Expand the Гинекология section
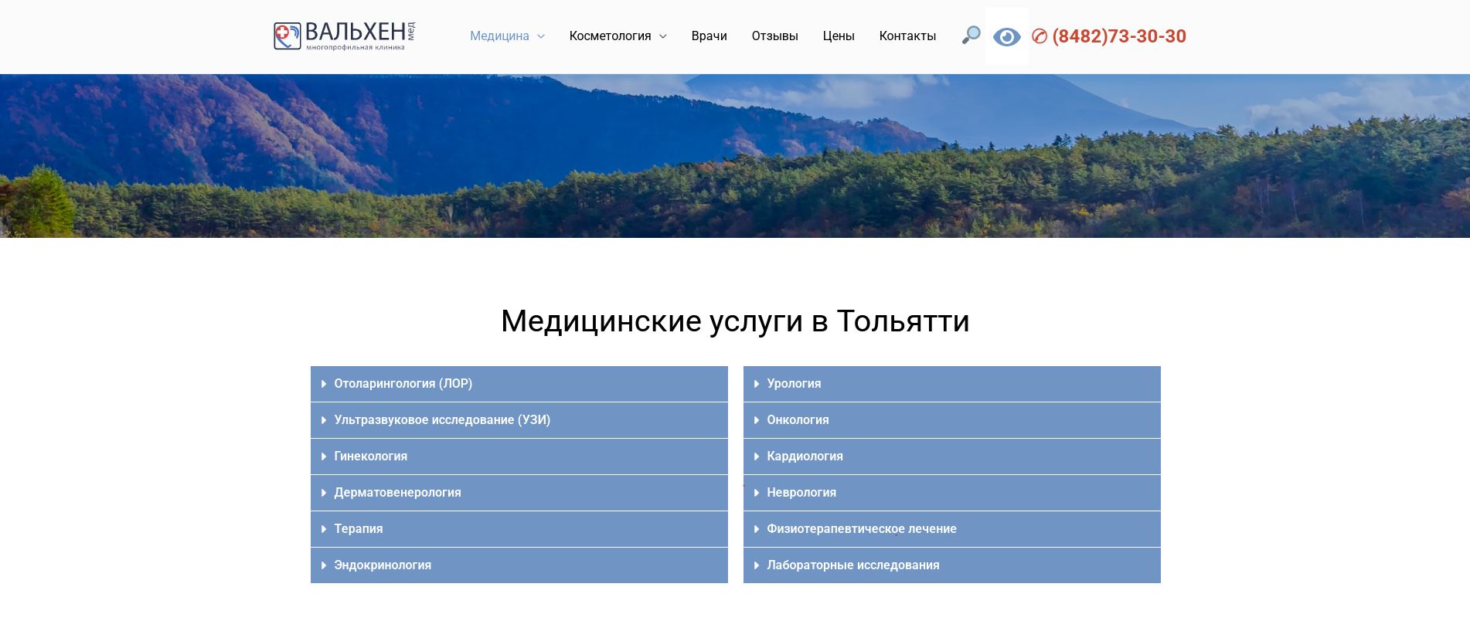 519,456
